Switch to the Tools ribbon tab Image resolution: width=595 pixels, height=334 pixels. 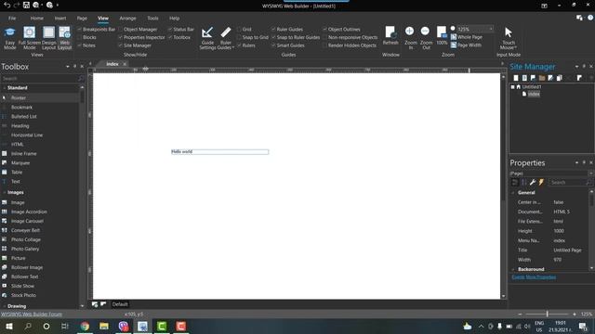click(x=152, y=19)
